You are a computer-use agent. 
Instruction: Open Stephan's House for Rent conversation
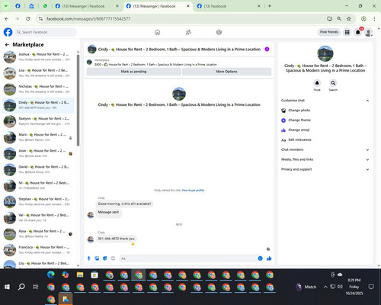[x=38, y=201]
